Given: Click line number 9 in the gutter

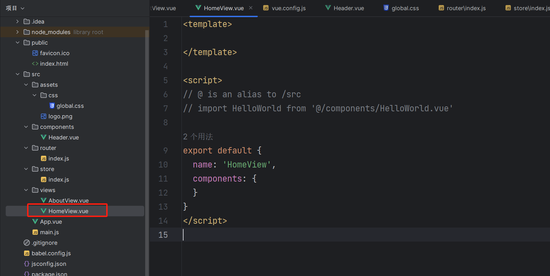Looking at the screenshot, I should pyautogui.click(x=165, y=151).
